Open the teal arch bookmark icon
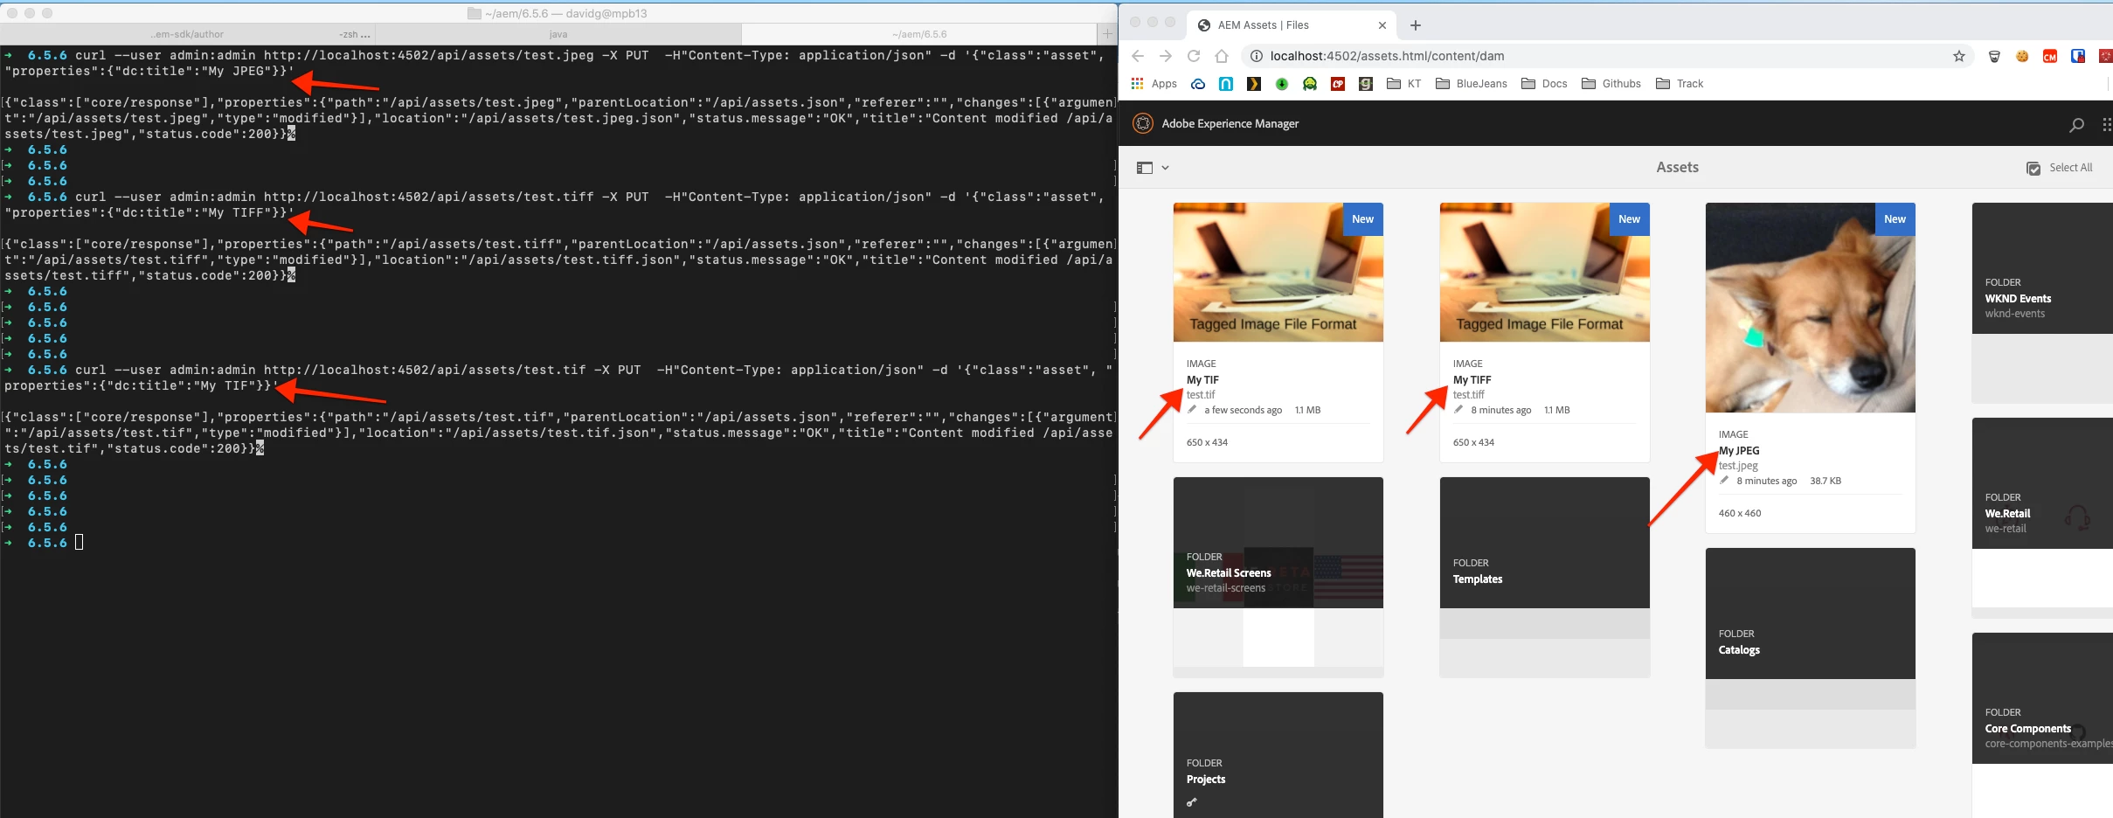Image resolution: width=2113 pixels, height=818 pixels. click(x=1226, y=84)
